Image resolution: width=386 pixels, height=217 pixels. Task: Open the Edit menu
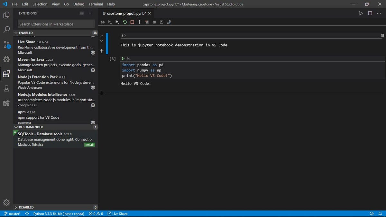(25, 4)
